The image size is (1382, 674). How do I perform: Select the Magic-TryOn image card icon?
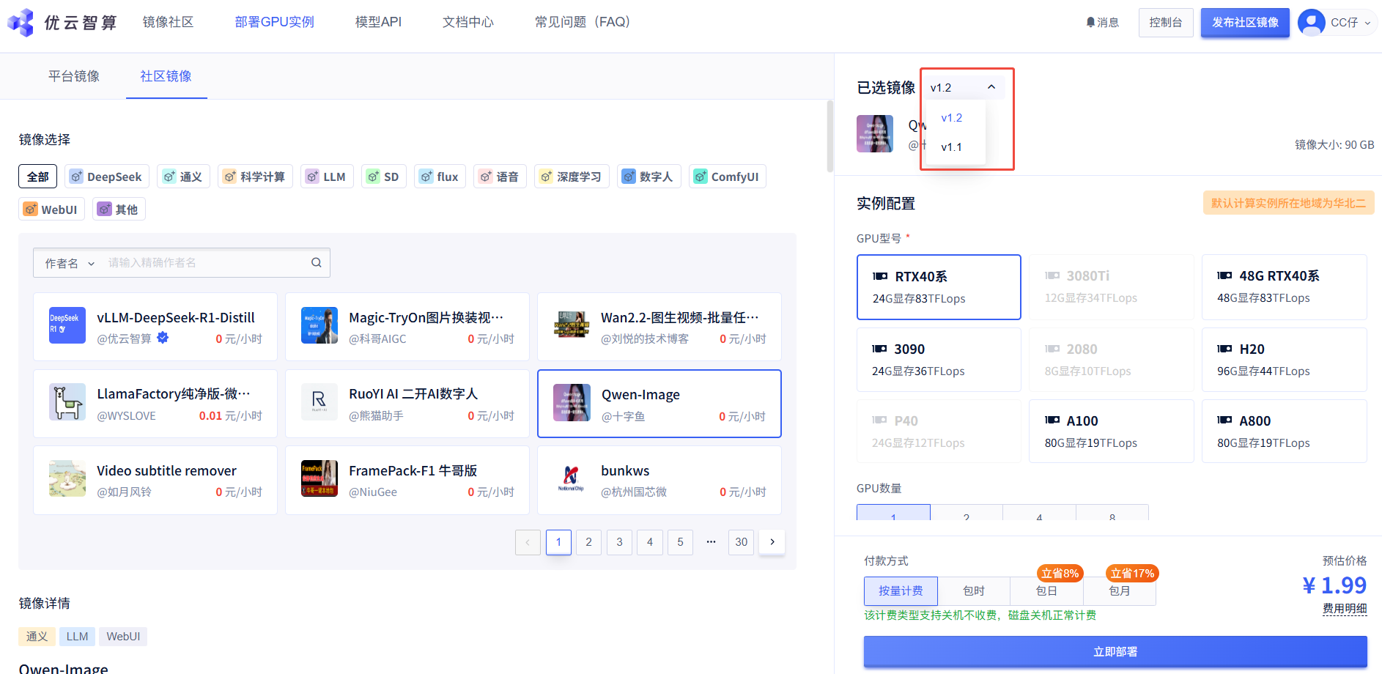[319, 325]
